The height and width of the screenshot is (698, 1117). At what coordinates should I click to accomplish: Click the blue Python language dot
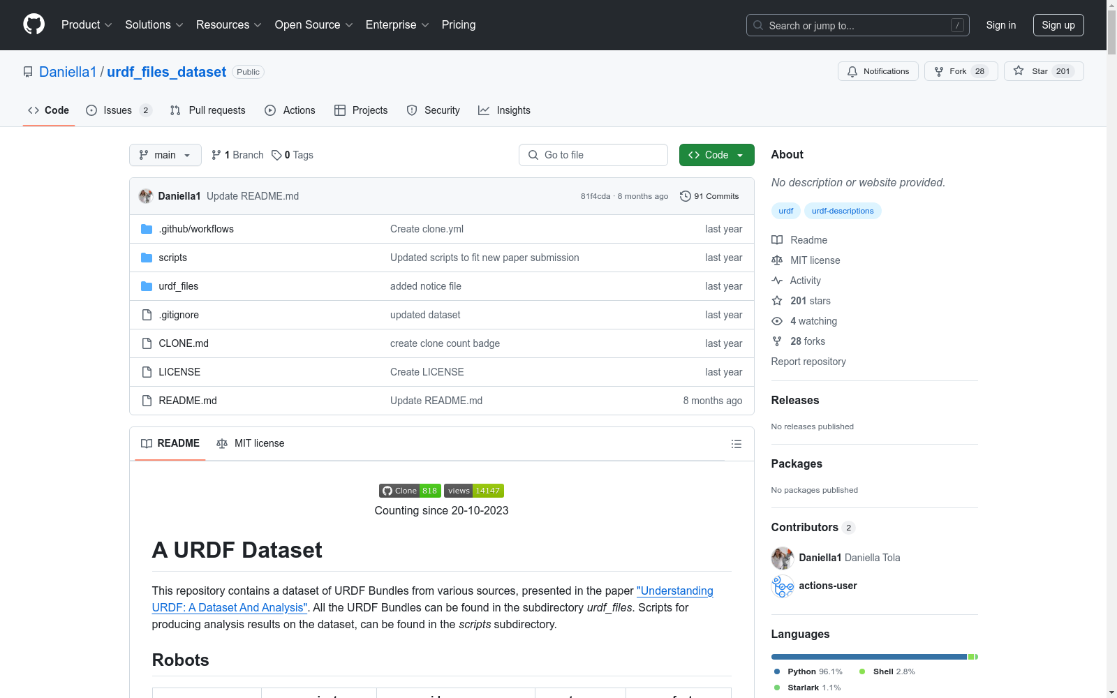tap(777, 671)
